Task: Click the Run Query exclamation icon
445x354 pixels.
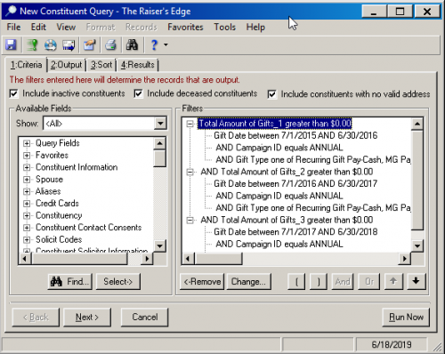Action: (32, 45)
